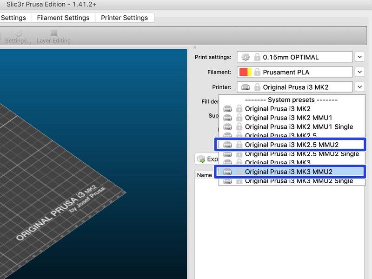Select Original Prusa i3 MK2 MMU1 Single
The image size is (372, 279).
point(292,126)
